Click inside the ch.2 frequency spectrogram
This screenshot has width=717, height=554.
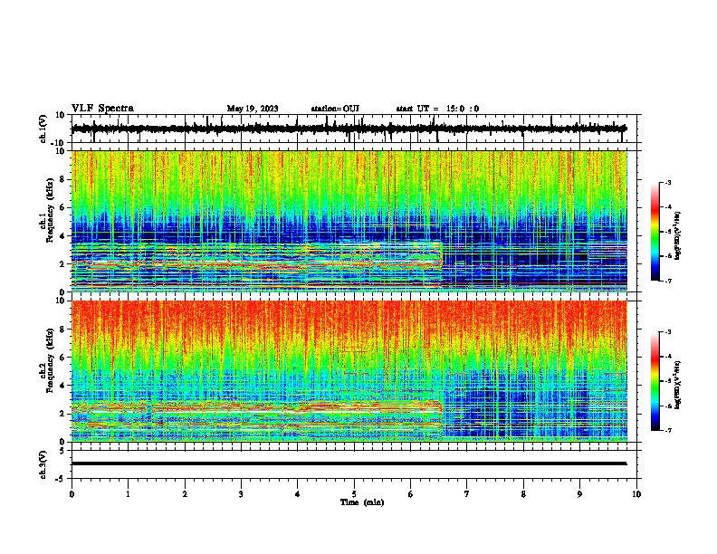click(x=349, y=371)
